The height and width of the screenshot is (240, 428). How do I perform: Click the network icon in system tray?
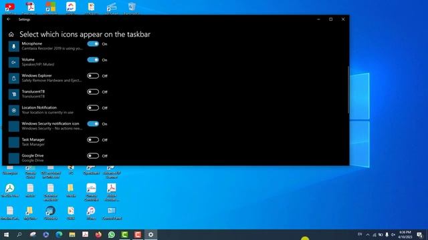tap(374, 235)
